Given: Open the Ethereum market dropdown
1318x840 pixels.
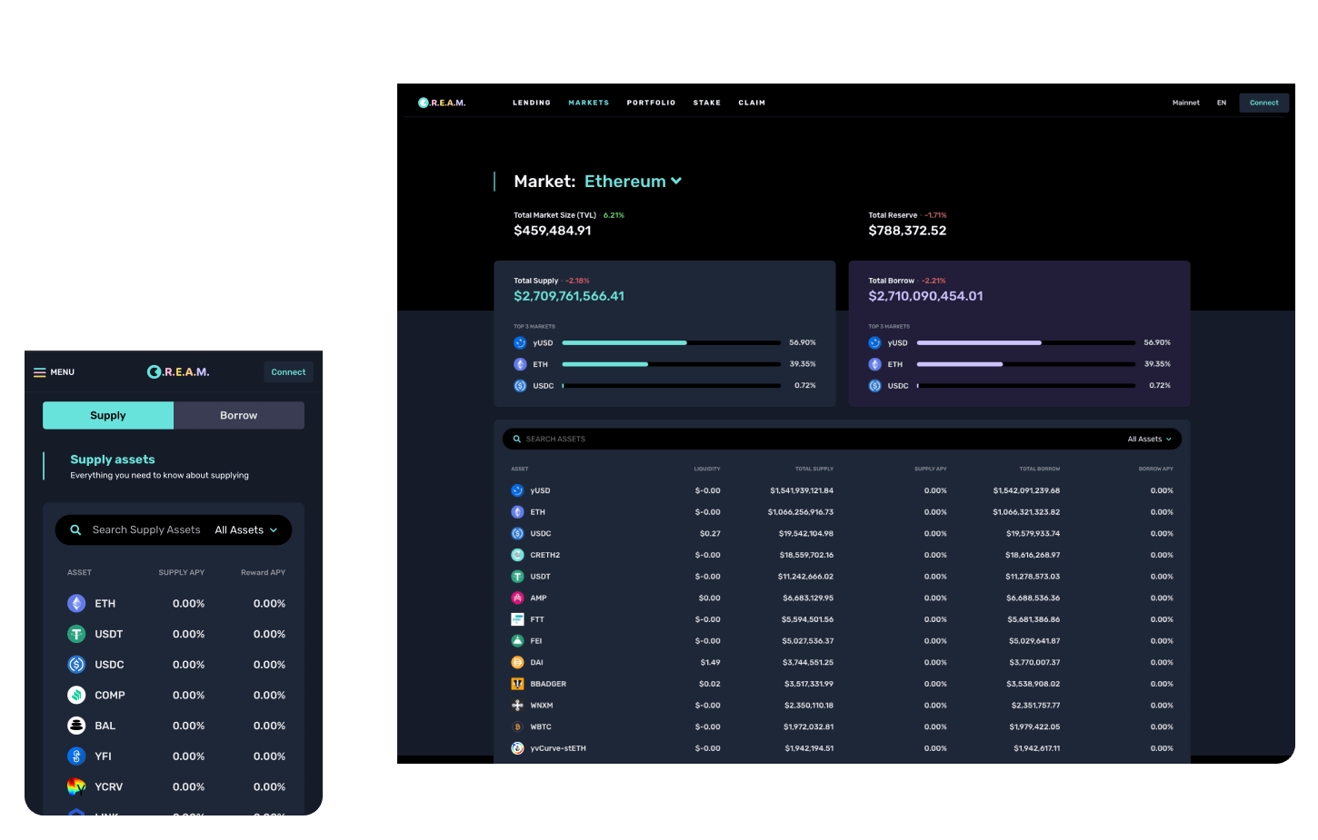Looking at the screenshot, I should (633, 182).
